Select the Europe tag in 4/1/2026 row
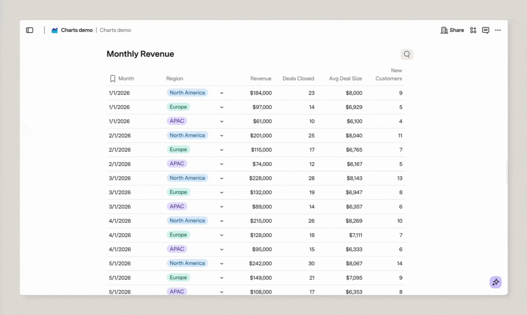The image size is (527, 315). coord(178,235)
